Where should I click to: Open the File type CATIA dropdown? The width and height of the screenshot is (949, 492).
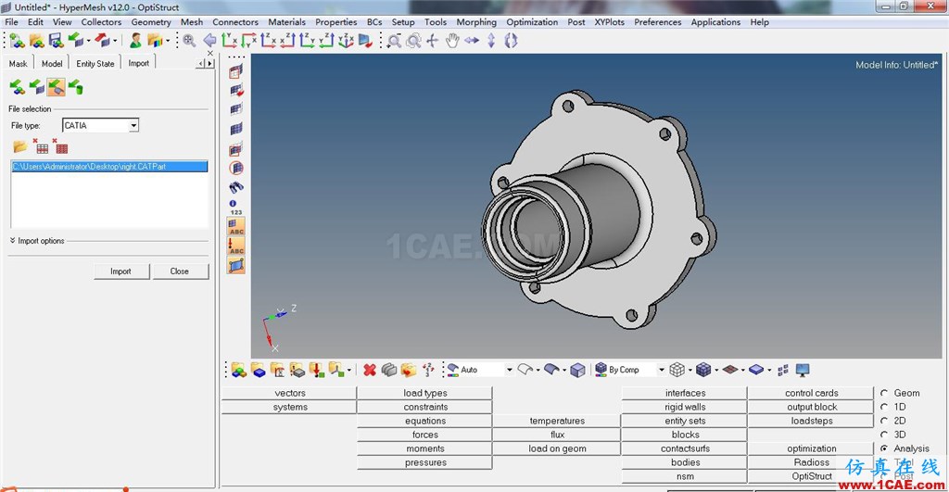tap(133, 125)
